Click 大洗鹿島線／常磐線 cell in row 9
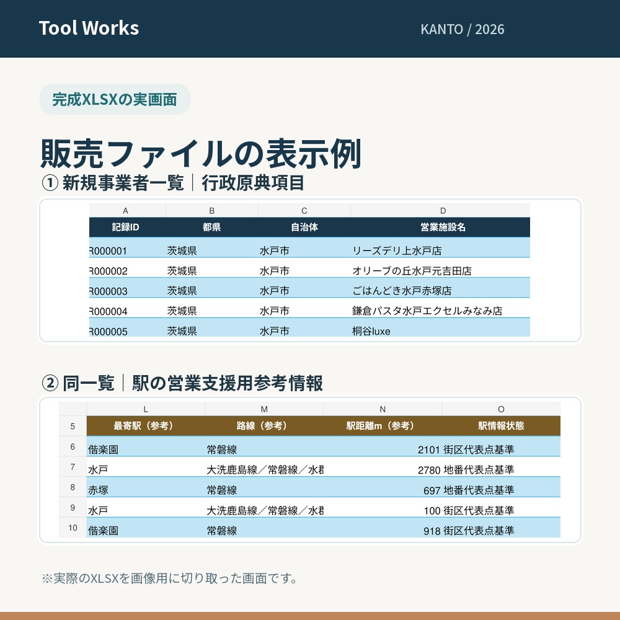Screen dimensions: 620x620 [x=264, y=507]
